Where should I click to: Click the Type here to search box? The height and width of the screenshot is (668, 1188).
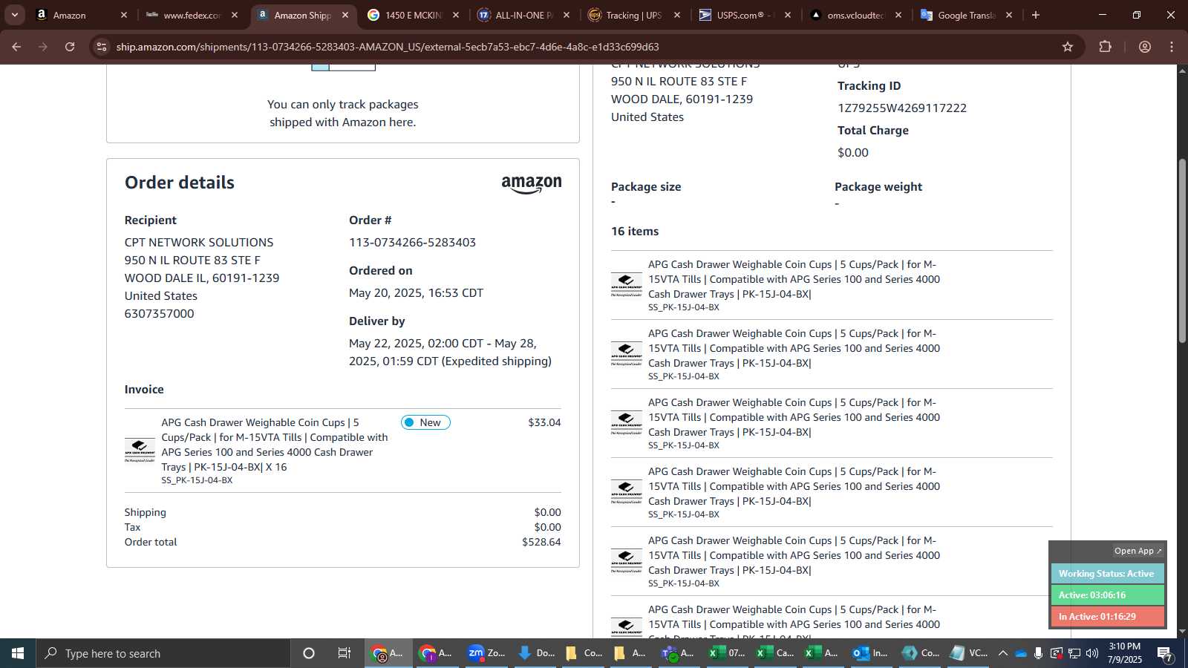point(163,653)
